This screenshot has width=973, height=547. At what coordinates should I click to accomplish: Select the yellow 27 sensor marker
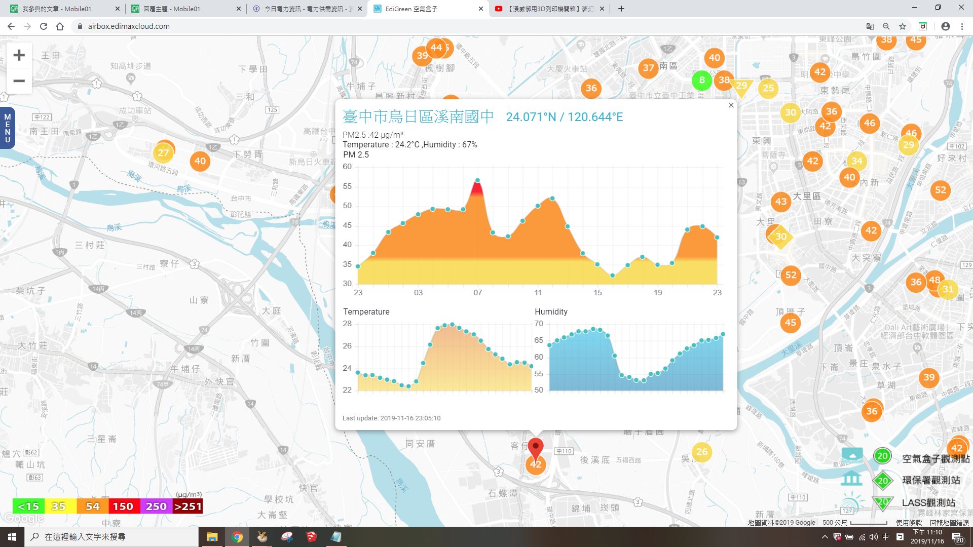tap(163, 152)
